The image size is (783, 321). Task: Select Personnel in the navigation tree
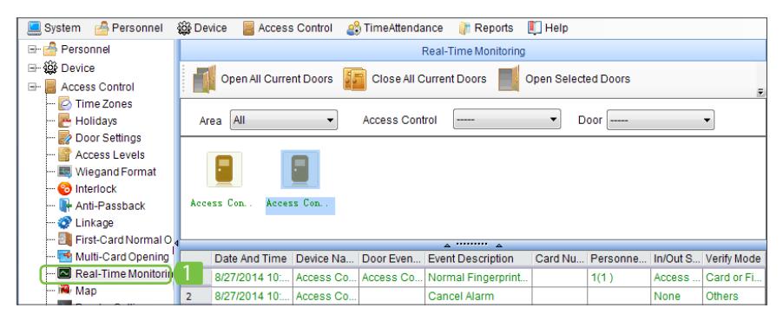(x=85, y=50)
